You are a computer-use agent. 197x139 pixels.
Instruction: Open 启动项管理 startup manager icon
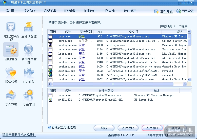pos(29,27)
